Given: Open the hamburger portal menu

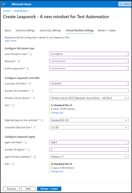Looking at the screenshot, I should click(4, 4).
